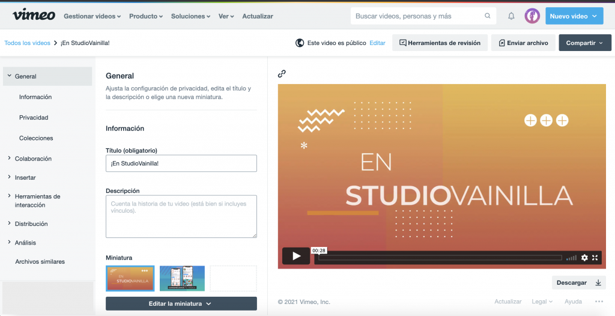Viewport: 615px width, 316px height.
Task: Open the user profile avatar
Action: click(532, 16)
